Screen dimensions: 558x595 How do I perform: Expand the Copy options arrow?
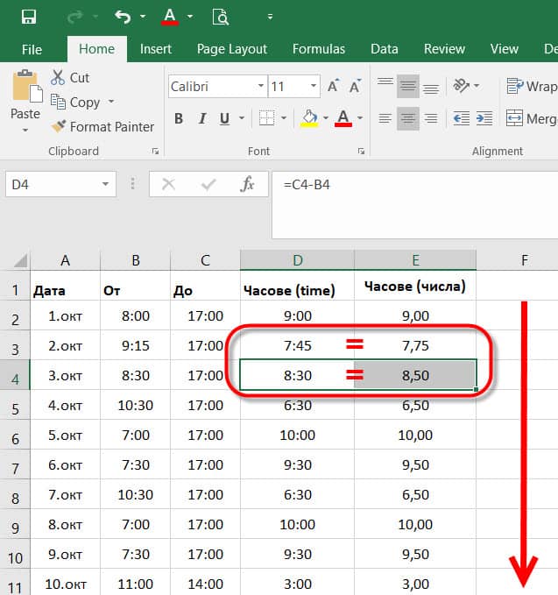tap(111, 102)
